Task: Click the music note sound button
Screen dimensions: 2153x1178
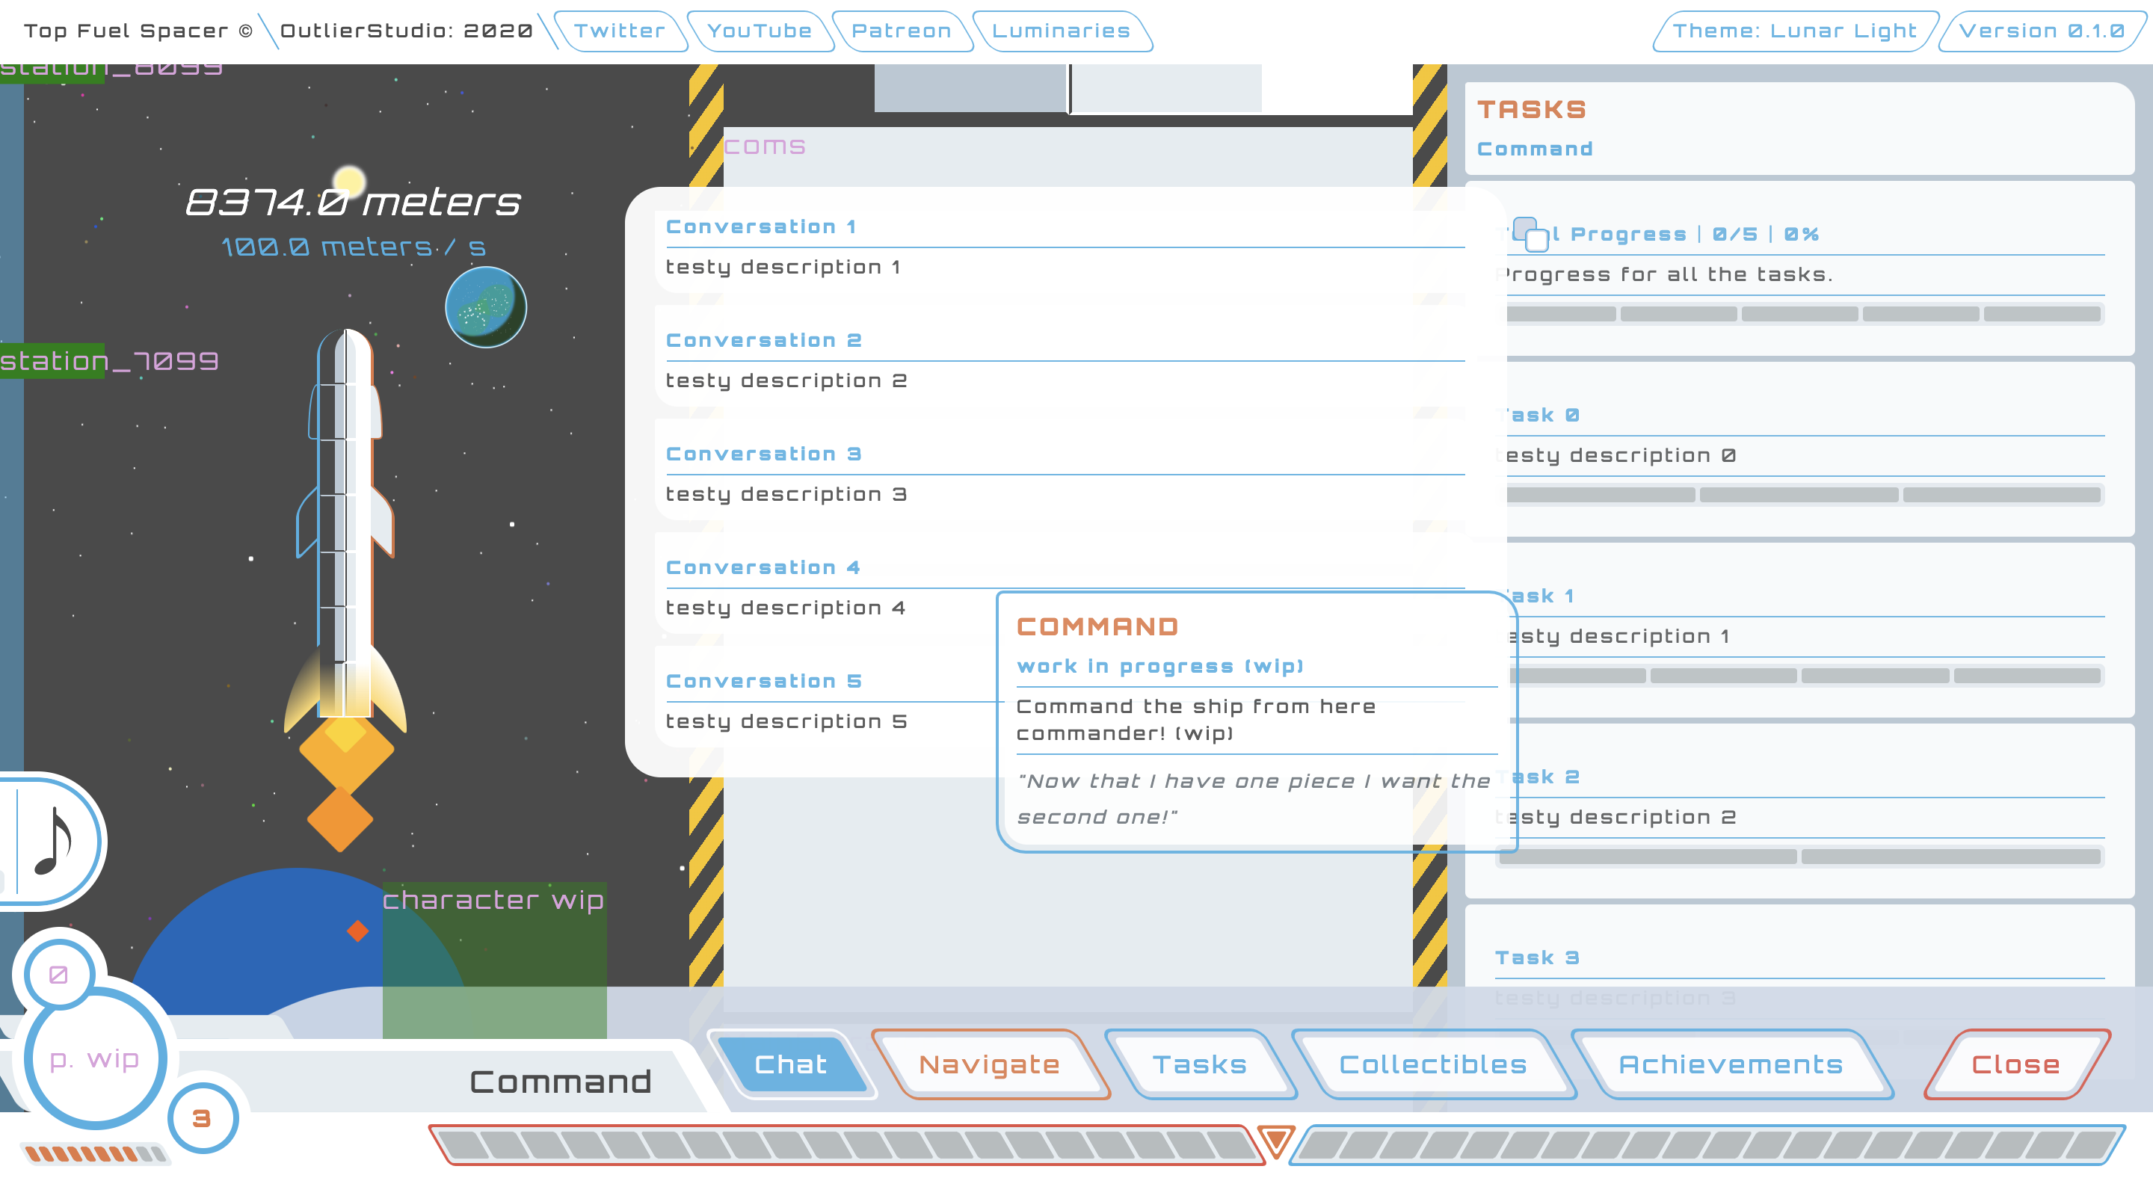Action: (x=52, y=840)
